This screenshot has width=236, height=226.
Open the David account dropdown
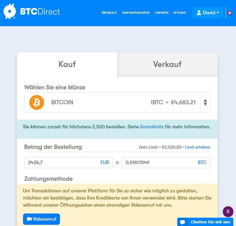coord(208,13)
